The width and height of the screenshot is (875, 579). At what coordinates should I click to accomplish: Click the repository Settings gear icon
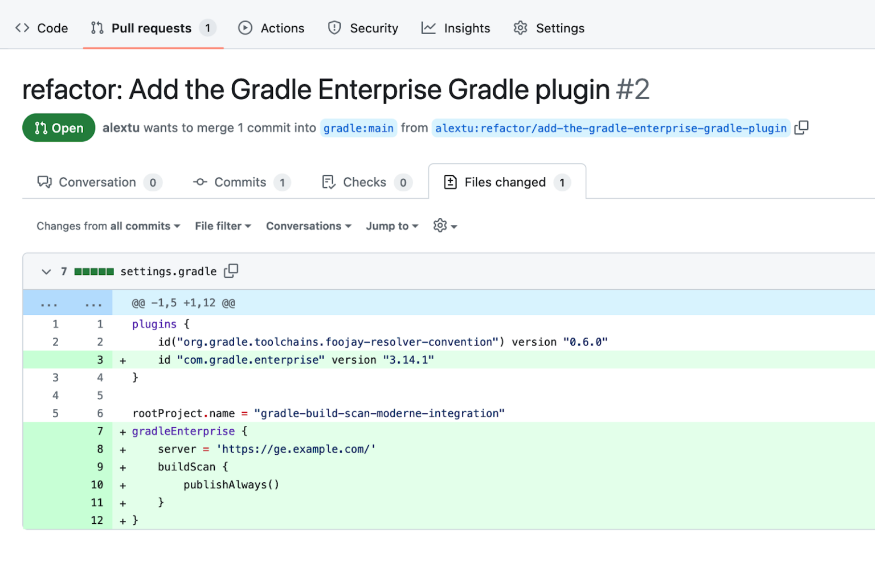(x=520, y=28)
